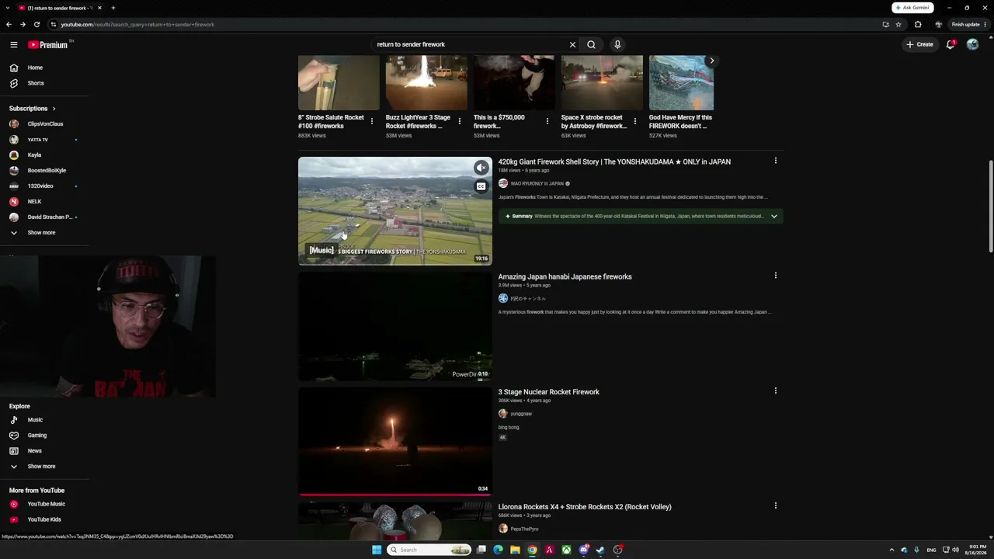Open the notifications bell
Viewport: 994px width, 559px height.
click(951, 44)
